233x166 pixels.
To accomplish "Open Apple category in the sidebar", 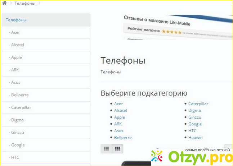I will click(x=17, y=57).
